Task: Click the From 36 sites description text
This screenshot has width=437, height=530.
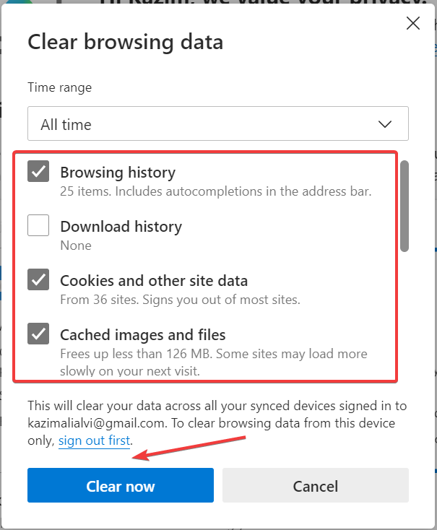Action: (x=180, y=300)
